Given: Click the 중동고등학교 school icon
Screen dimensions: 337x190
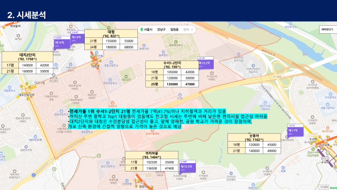Looking at the screenshot, I should [x=111, y=62].
